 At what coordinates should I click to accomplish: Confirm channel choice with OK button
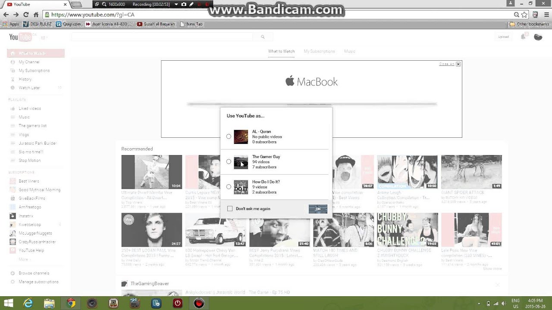(x=318, y=209)
